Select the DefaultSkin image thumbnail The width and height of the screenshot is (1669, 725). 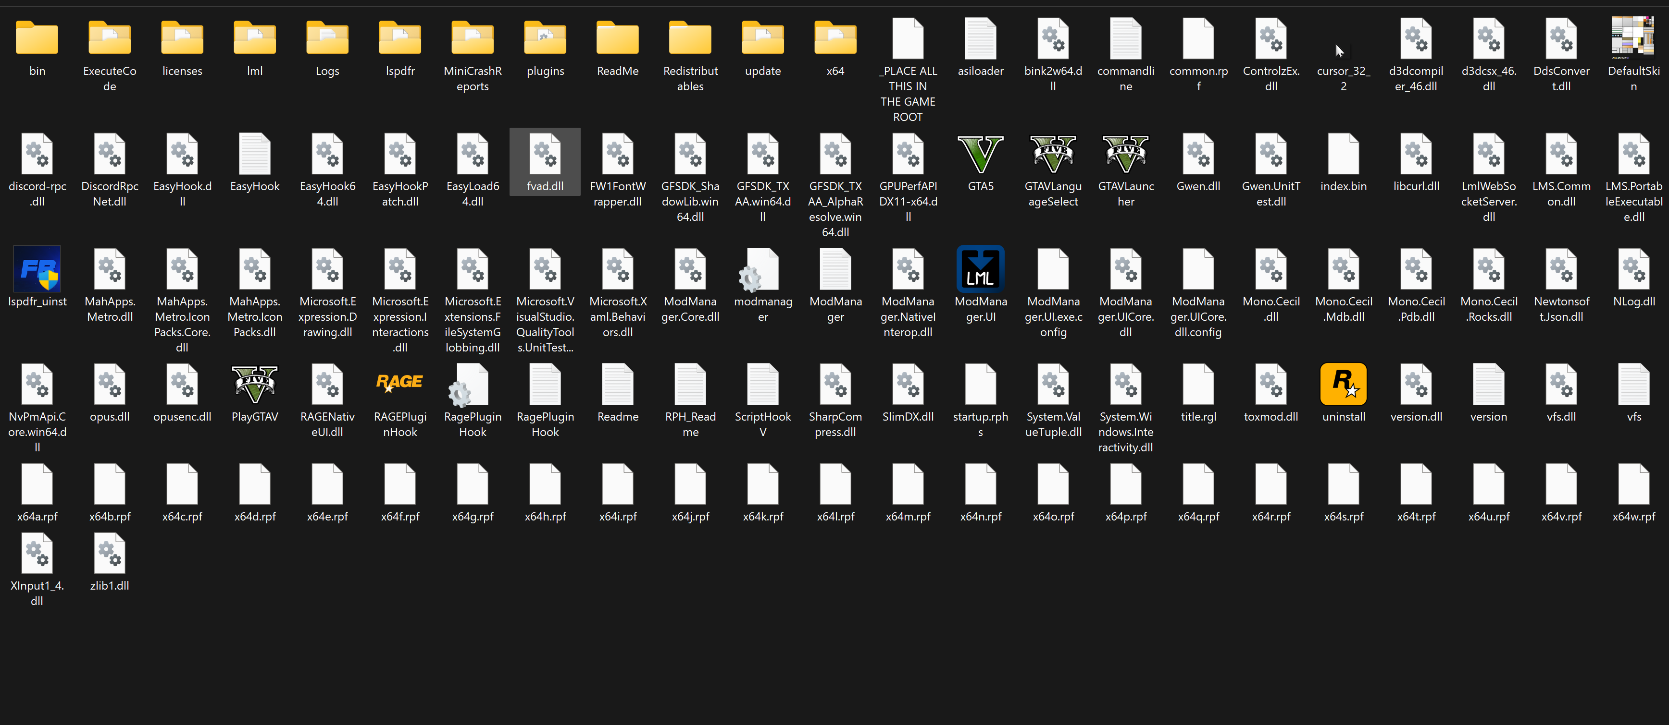coord(1633,37)
